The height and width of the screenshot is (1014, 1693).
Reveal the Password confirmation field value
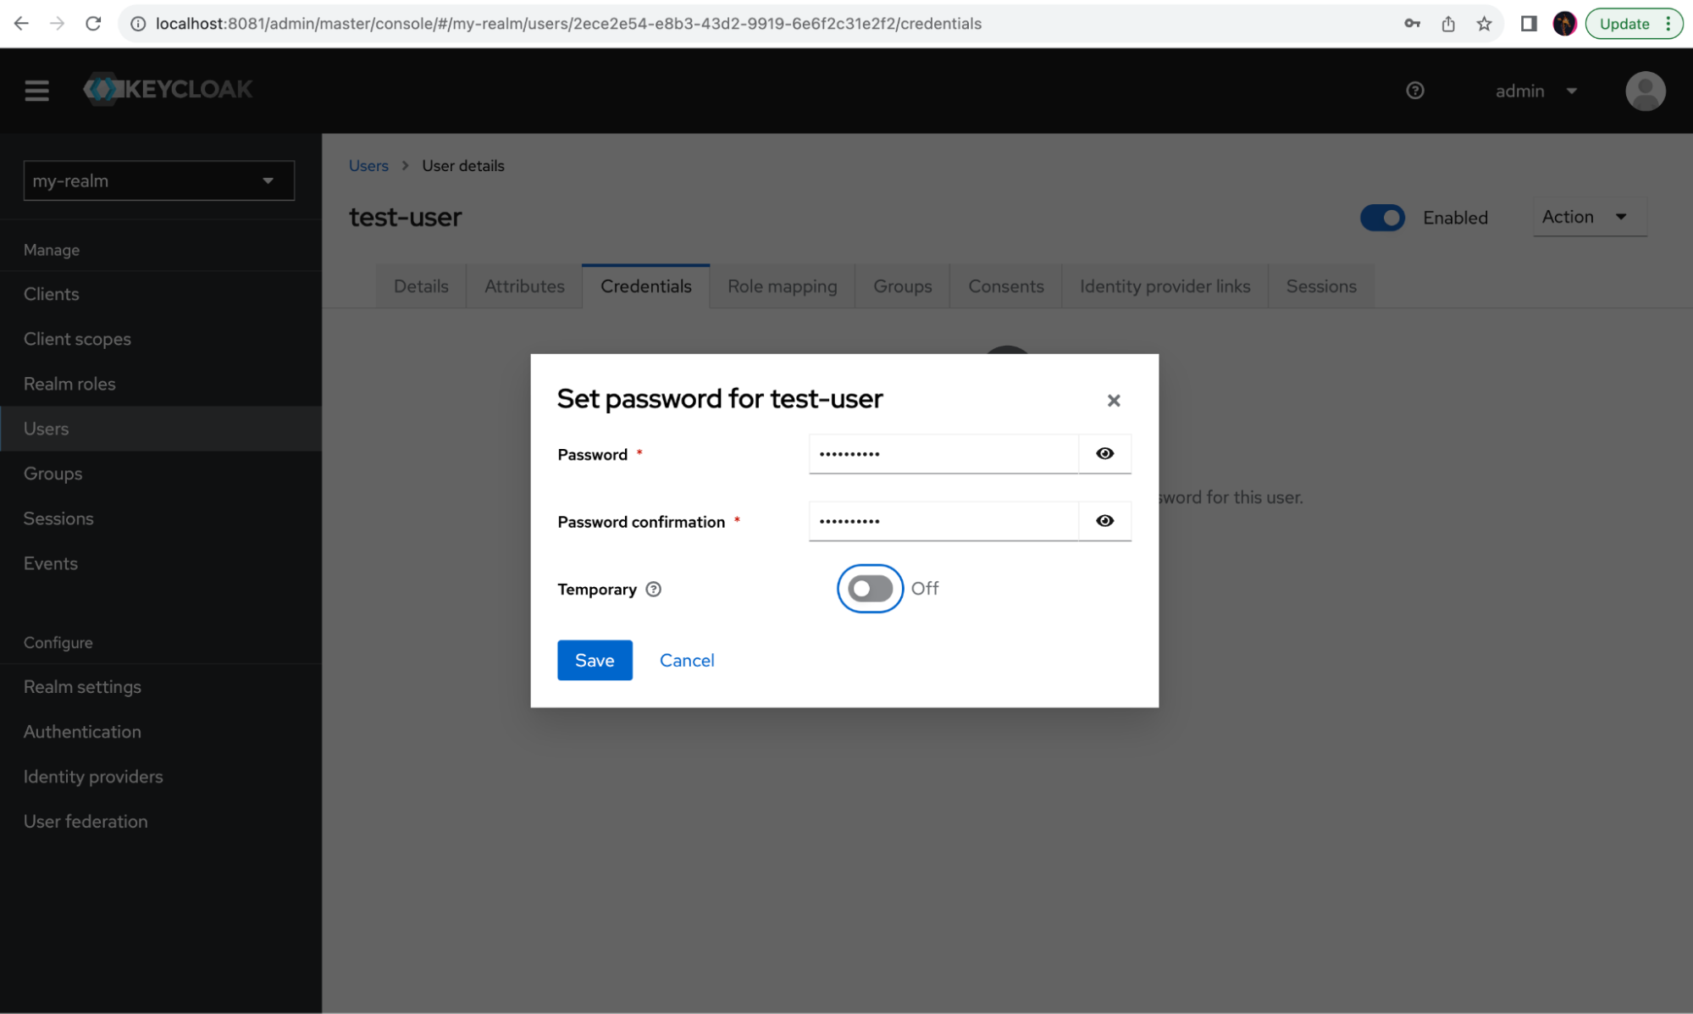1104,521
